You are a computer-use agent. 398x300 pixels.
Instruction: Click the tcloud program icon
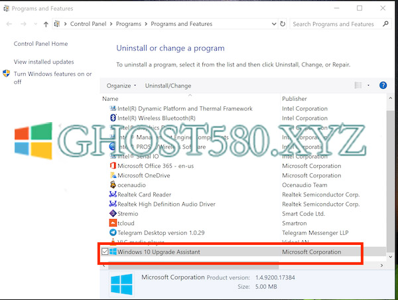pos(113,223)
